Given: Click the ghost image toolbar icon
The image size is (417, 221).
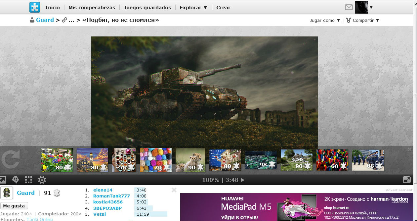Looking at the screenshot, I should pyautogui.click(x=16, y=180).
